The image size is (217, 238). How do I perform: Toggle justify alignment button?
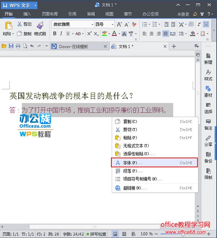point(166,34)
